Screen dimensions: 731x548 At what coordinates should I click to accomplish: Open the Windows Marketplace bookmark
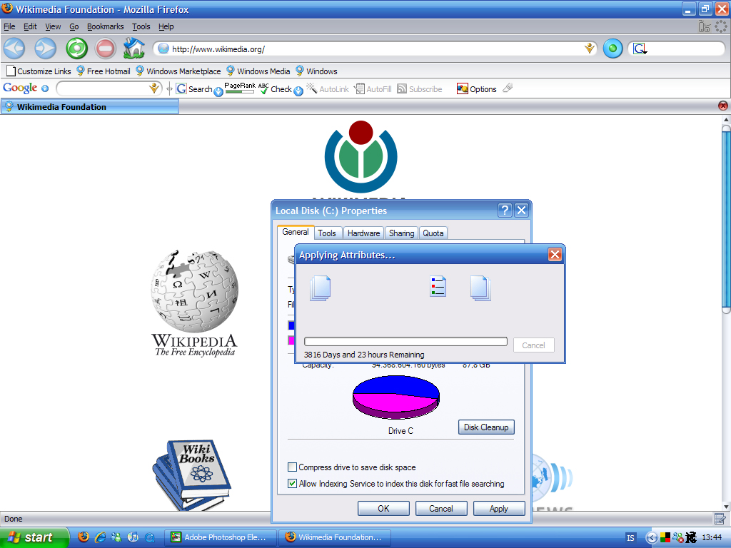pyautogui.click(x=178, y=71)
